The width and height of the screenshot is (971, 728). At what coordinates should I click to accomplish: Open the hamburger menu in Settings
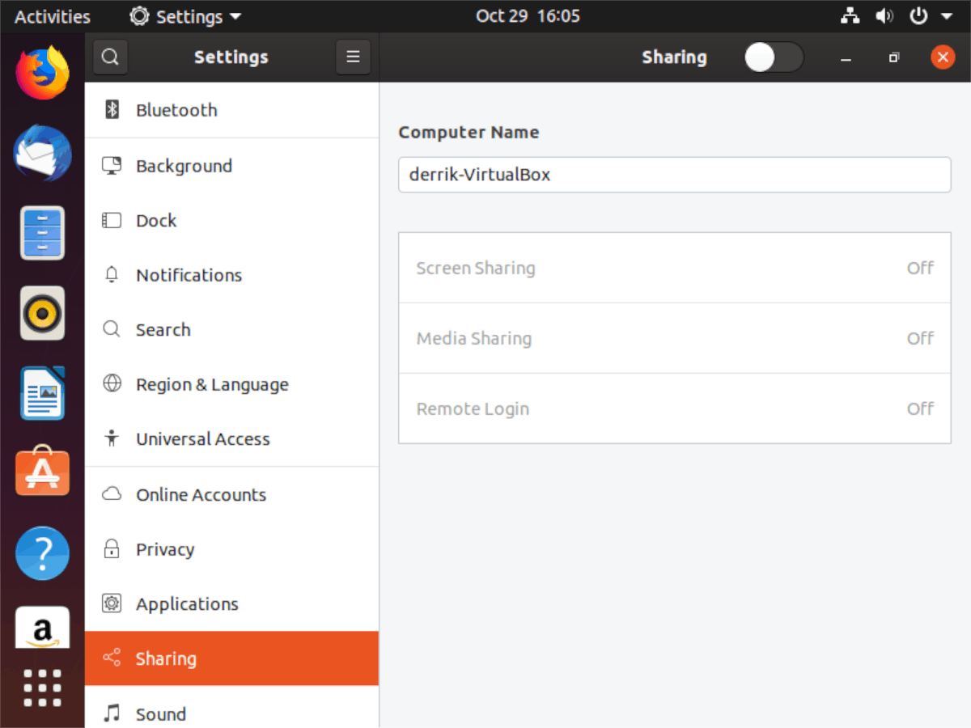(353, 57)
